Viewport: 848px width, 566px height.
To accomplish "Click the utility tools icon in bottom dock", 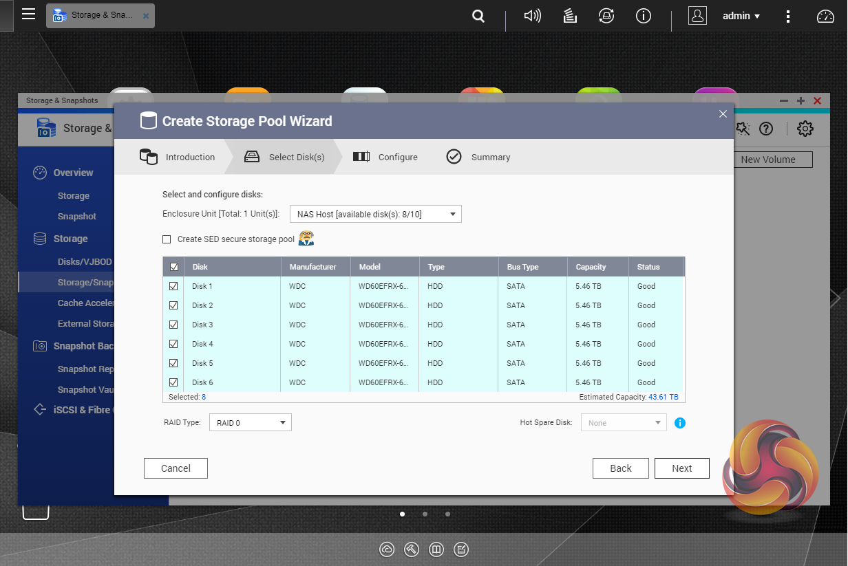I will 412,549.
